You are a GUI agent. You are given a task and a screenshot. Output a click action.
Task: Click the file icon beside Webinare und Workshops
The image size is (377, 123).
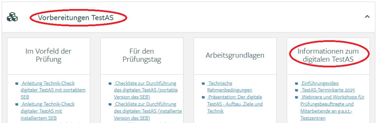297,97
